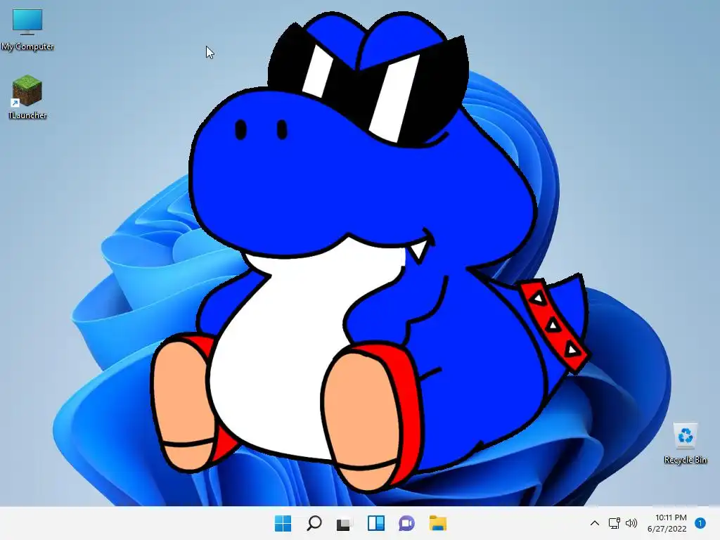Click the date 6/27/2022 in the tray
720x540 pixels.
667,529
